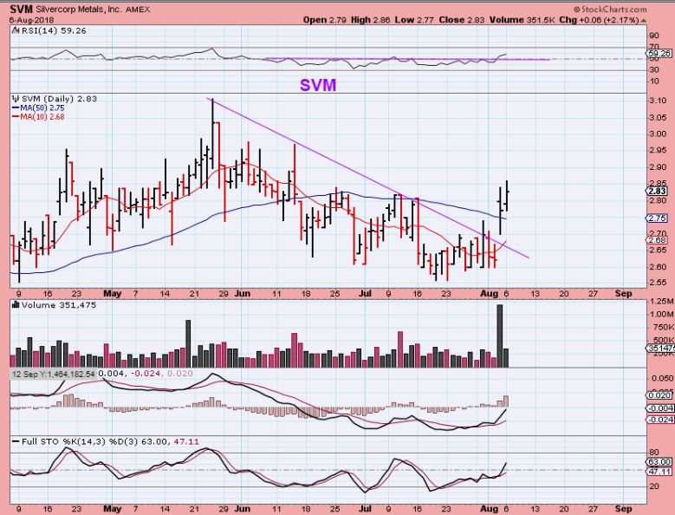Click the 'Close 2.83' value
This screenshot has height=515, width=675.
[x=462, y=20]
